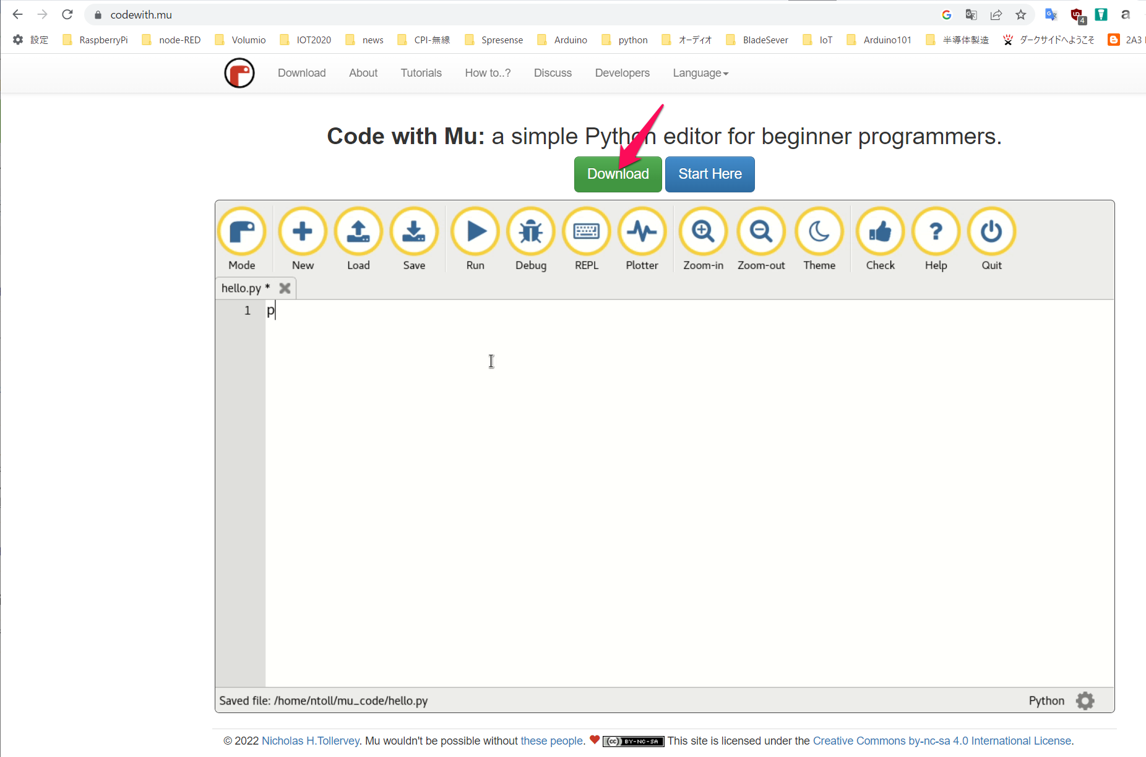Screen dimensions: 1146x757
Task: Click the Google icon in address bar
Action: pos(947,15)
